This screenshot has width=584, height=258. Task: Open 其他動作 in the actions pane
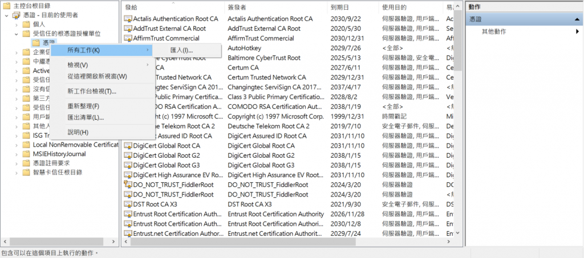point(525,31)
